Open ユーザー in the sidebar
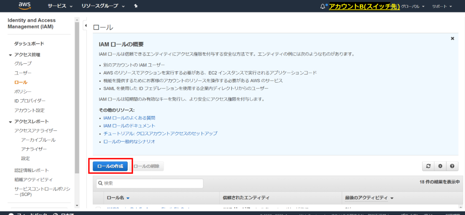 pyautogui.click(x=23, y=73)
